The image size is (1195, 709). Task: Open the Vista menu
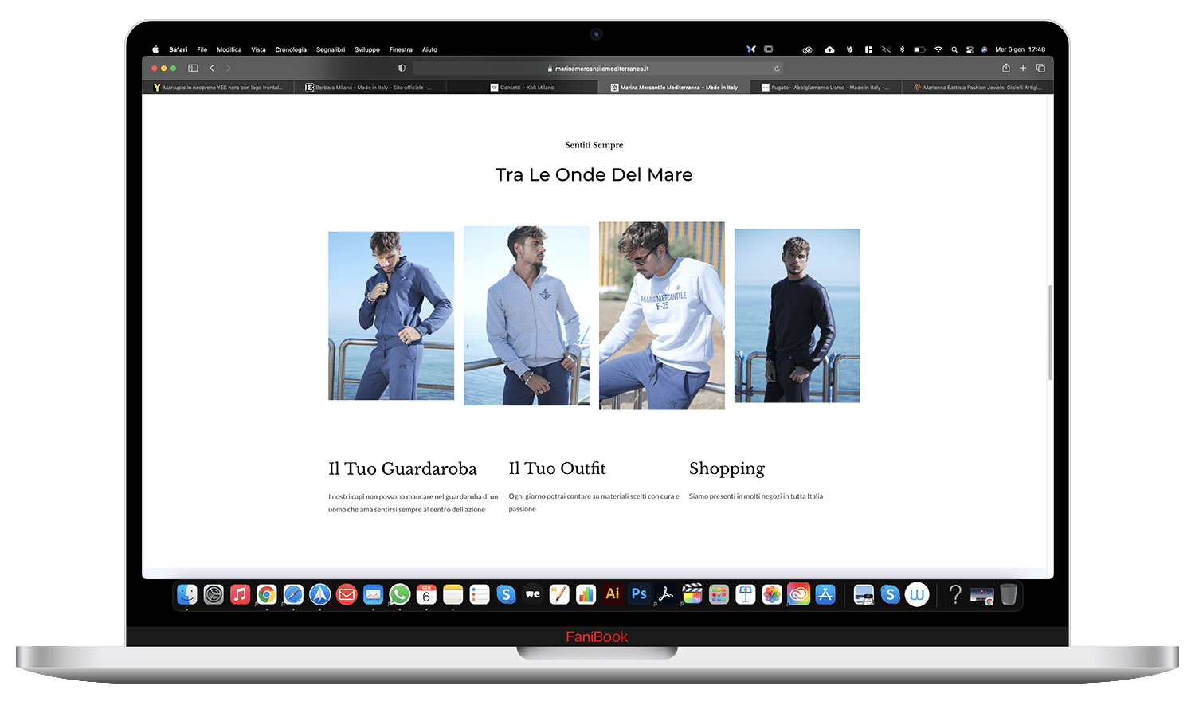point(259,49)
